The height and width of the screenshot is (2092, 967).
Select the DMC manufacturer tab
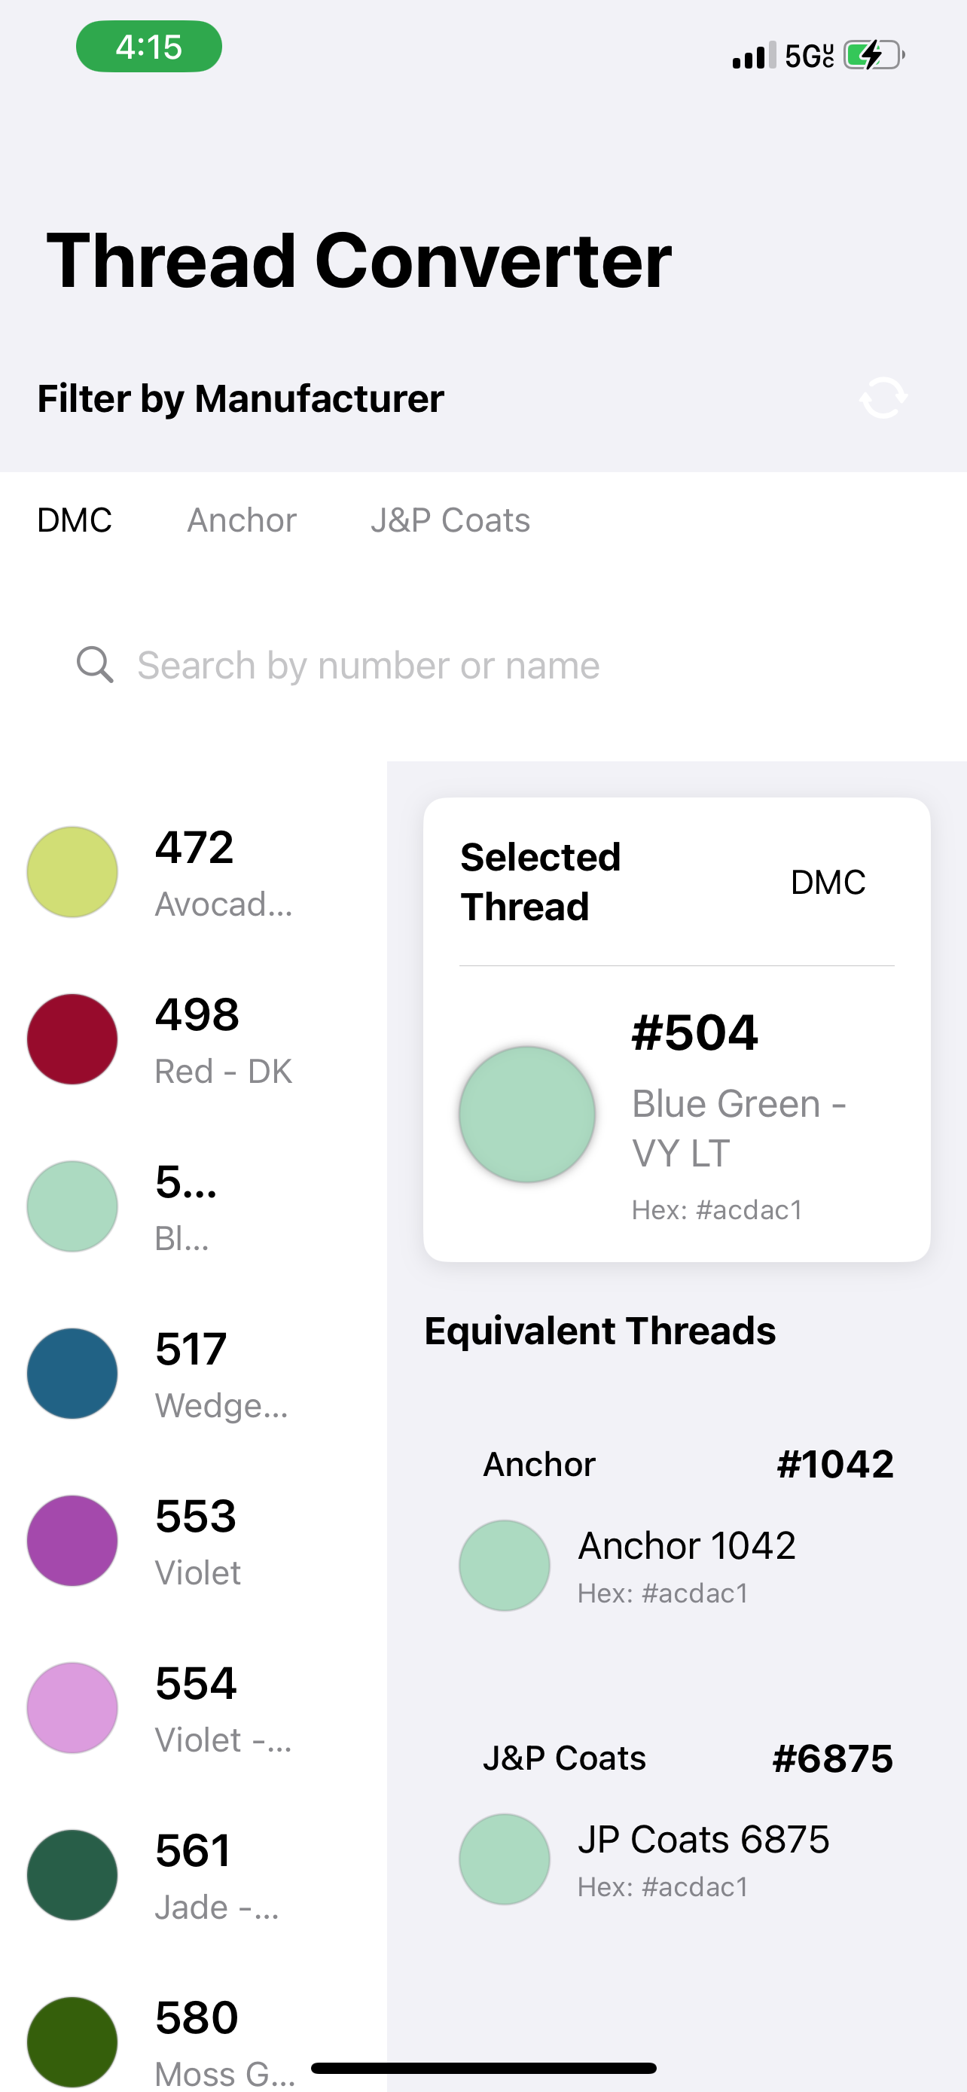click(75, 520)
